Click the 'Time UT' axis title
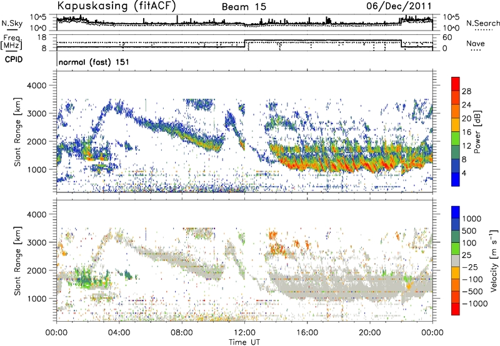Screen dimensions: 500x346 pyautogui.click(x=244, y=342)
